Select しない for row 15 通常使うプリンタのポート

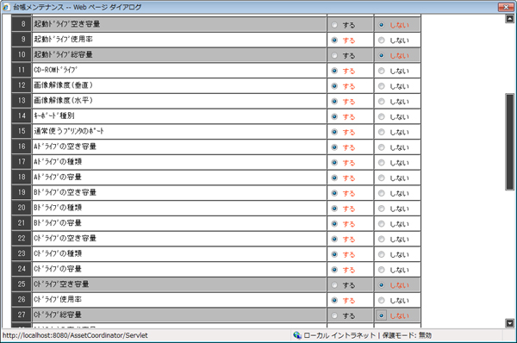pos(382,132)
